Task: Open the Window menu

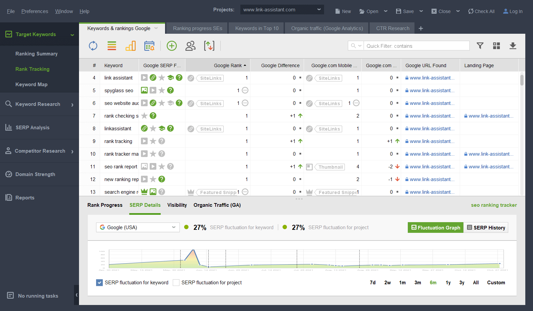Action: pos(64,11)
